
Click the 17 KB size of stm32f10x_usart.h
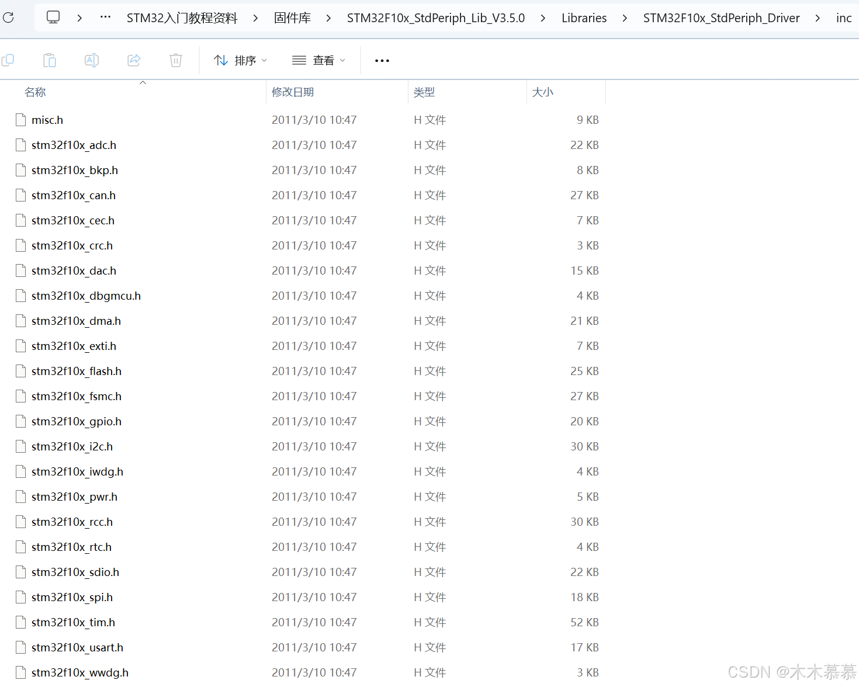point(584,647)
